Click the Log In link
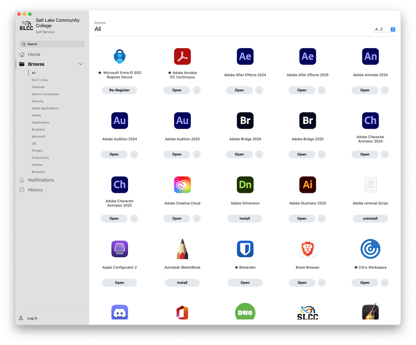This screenshot has height=345, width=416. [x=32, y=318]
